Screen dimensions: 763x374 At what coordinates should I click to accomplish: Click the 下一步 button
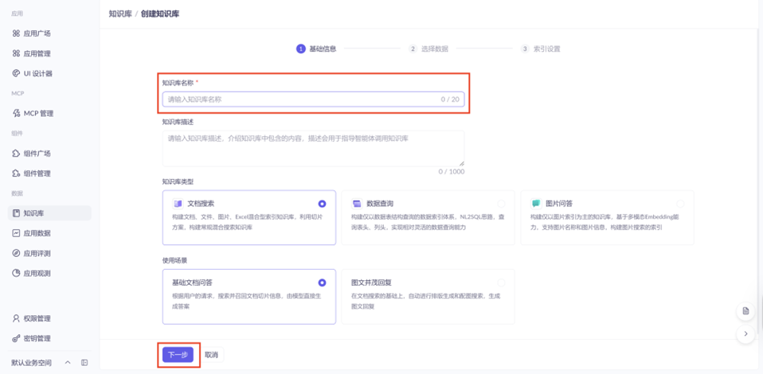coord(178,355)
